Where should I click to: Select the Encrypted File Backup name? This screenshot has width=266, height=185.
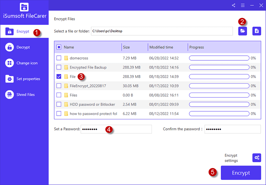[x=88, y=68]
